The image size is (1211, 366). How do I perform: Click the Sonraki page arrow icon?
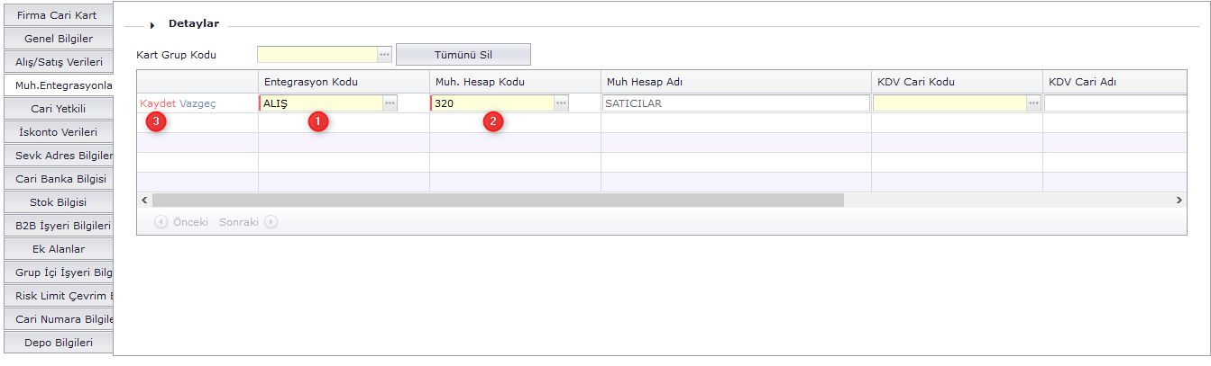271,222
